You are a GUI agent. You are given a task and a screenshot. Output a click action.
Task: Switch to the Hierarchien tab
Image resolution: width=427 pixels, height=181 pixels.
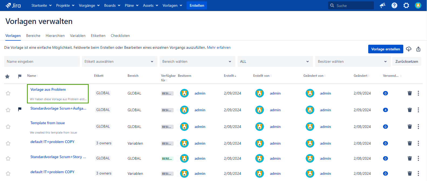click(x=55, y=36)
